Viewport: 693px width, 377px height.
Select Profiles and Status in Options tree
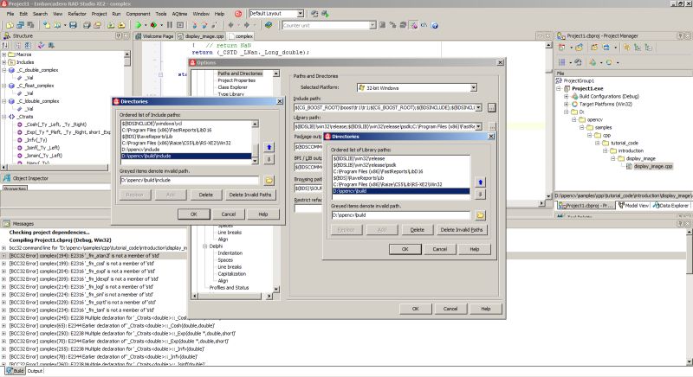(229, 287)
